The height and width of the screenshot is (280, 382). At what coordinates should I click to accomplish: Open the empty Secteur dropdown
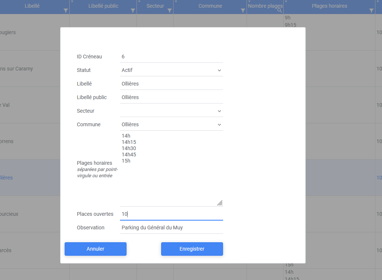(x=171, y=111)
